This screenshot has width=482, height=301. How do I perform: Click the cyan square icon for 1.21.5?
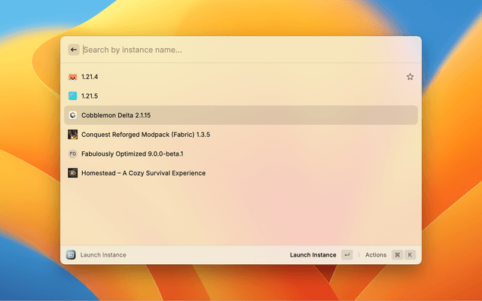click(72, 96)
